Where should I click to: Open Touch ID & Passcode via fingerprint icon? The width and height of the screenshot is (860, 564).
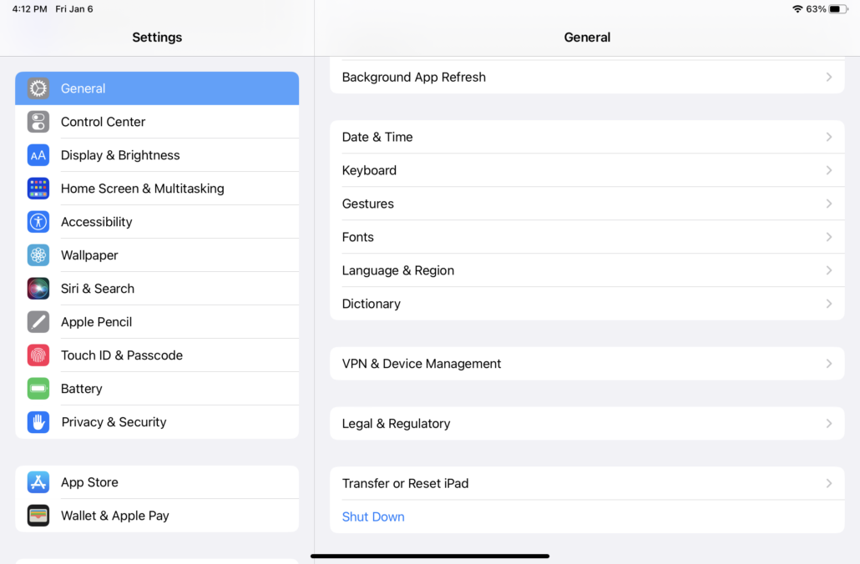38,355
